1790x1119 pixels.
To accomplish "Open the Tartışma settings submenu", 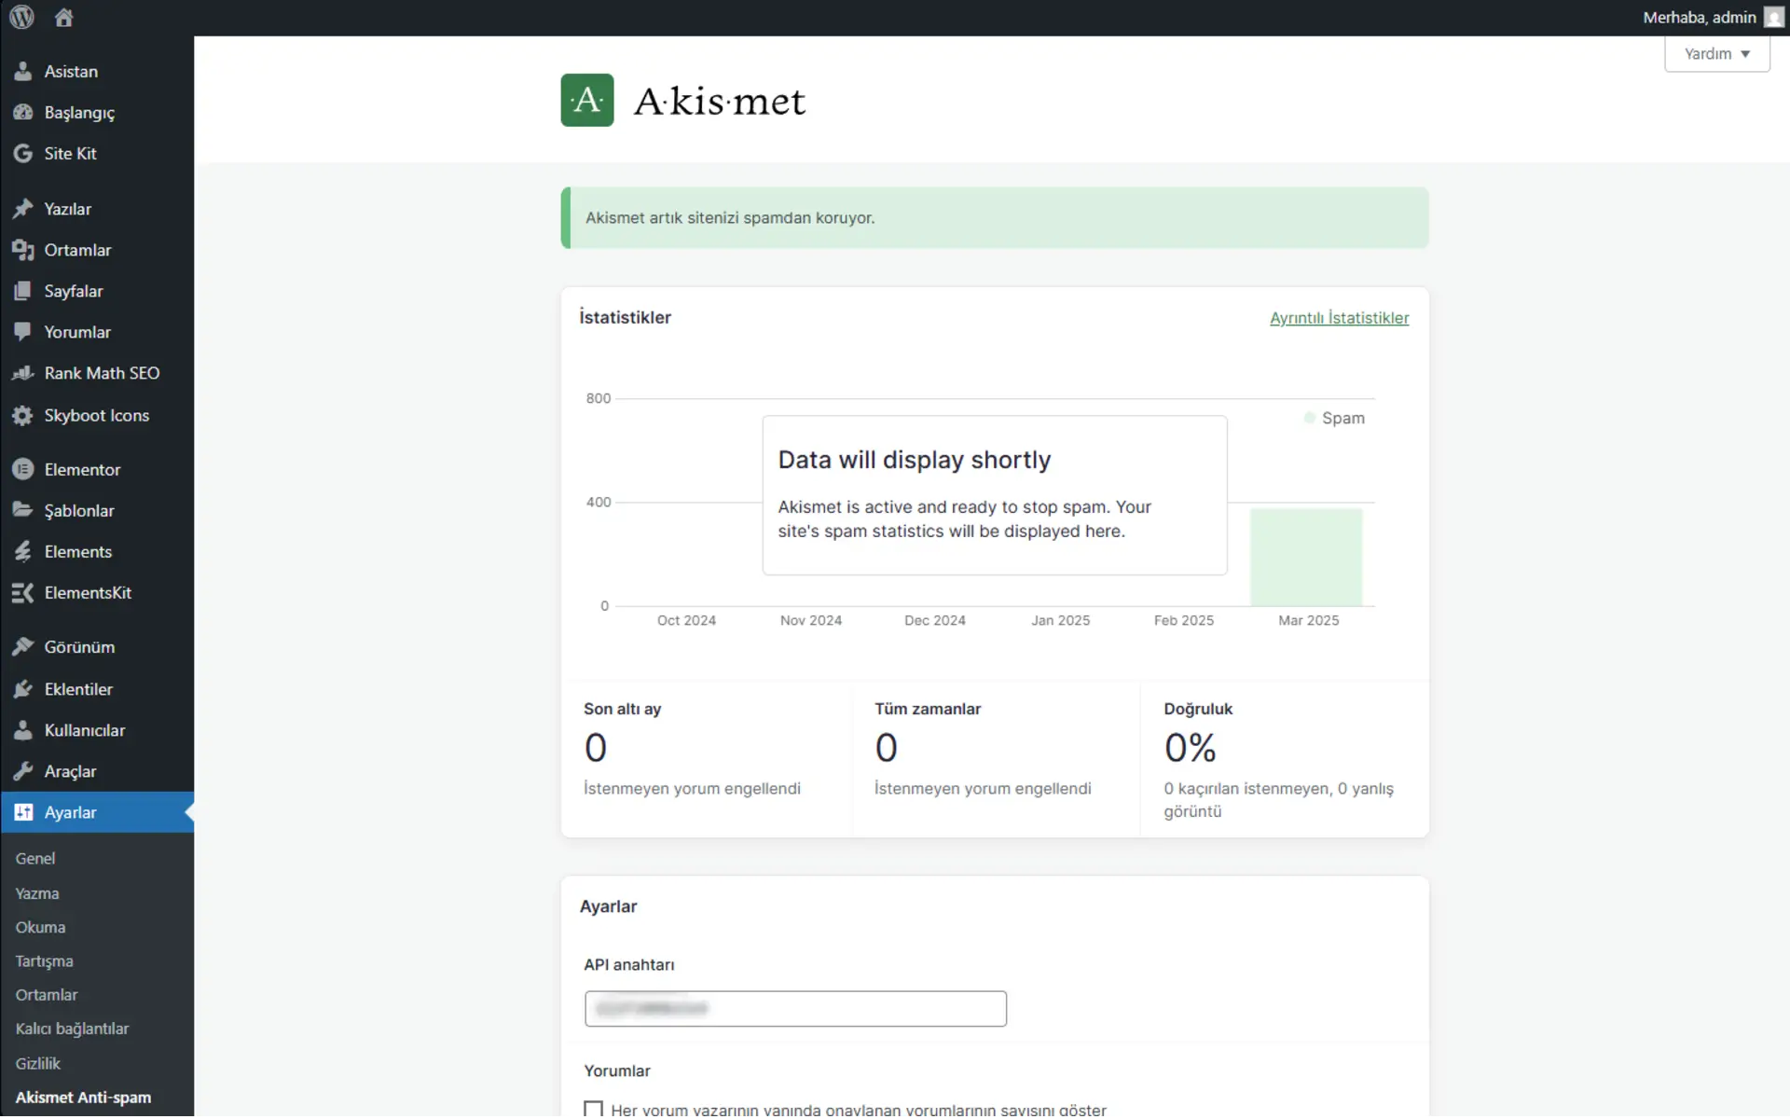I will coord(44,962).
